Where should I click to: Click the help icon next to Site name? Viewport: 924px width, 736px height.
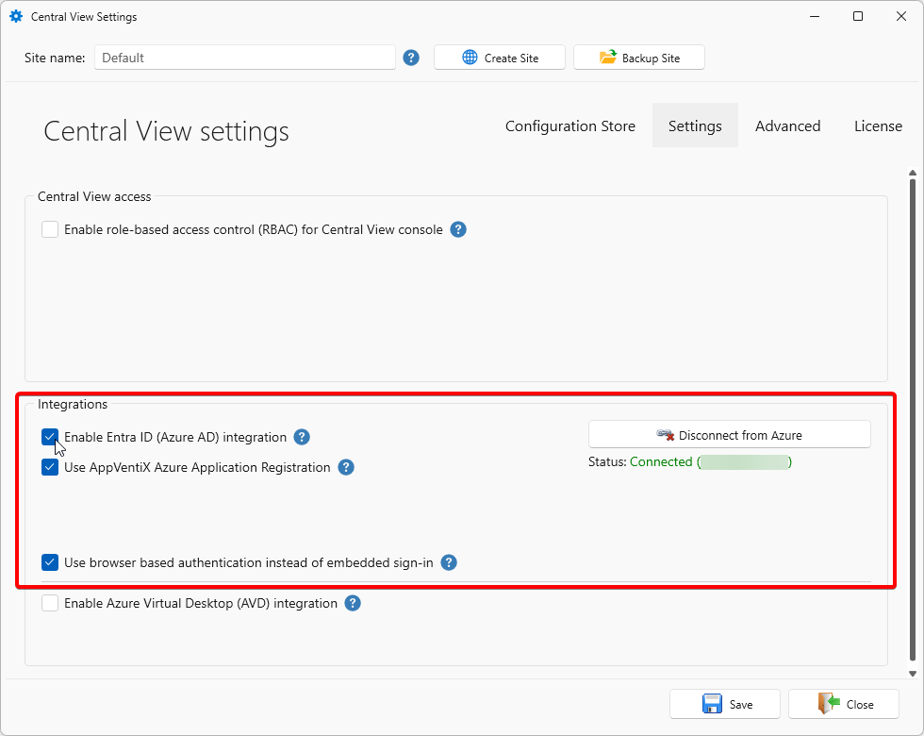[411, 58]
